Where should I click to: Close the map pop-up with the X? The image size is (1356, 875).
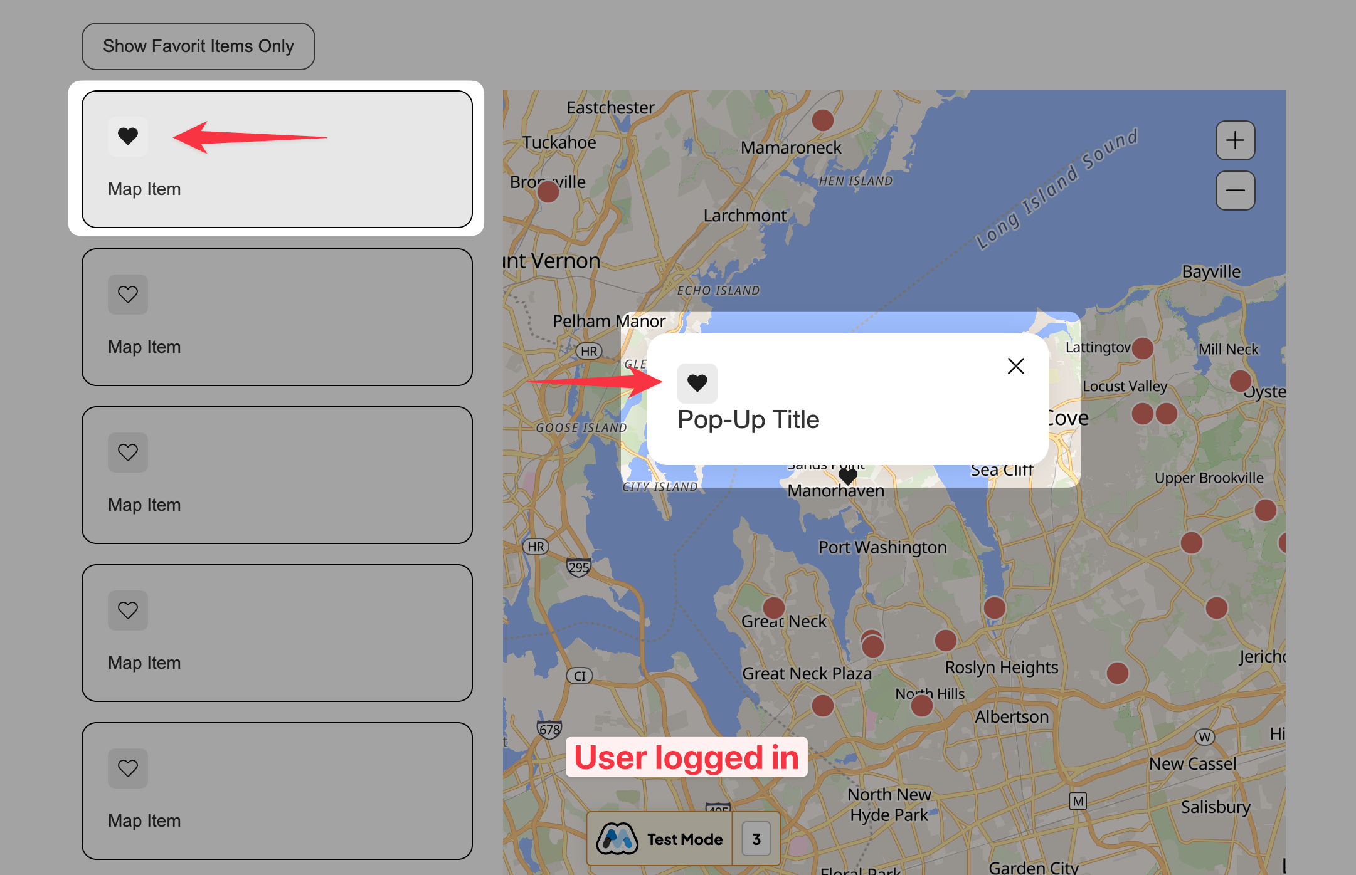1016,366
